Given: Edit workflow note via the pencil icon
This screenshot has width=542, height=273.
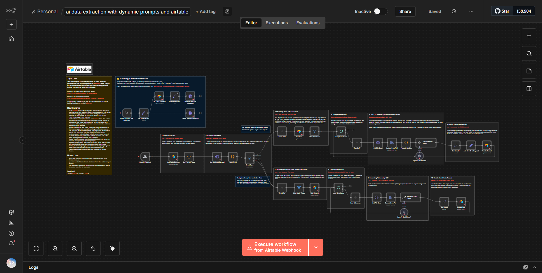Looking at the screenshot, I should 227,11.
